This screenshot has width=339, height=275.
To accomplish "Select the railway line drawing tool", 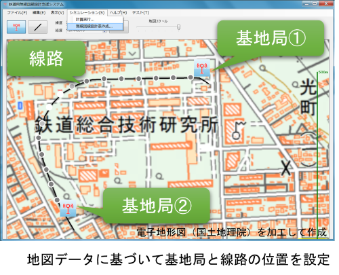I will pos(38,27).
